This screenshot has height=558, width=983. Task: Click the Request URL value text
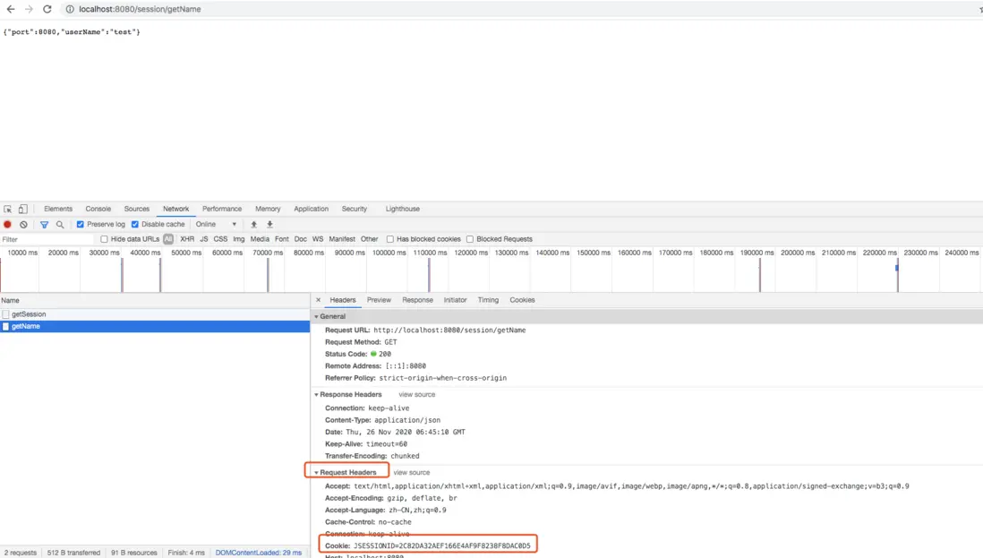pyautogui.click(x=449, y=331)
